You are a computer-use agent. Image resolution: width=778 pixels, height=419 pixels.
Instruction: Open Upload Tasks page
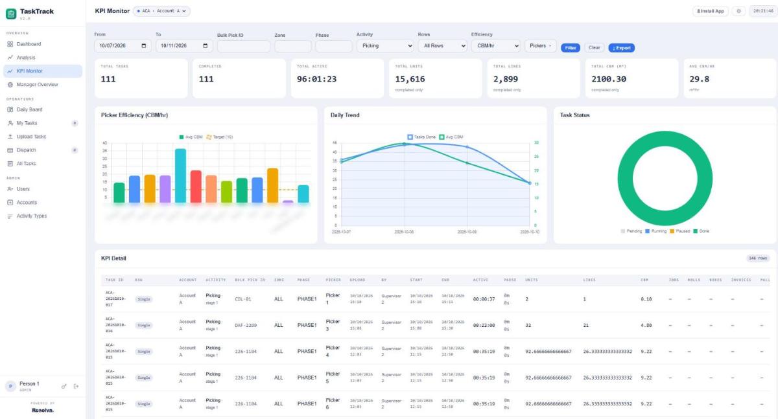(x=43, y=137)
